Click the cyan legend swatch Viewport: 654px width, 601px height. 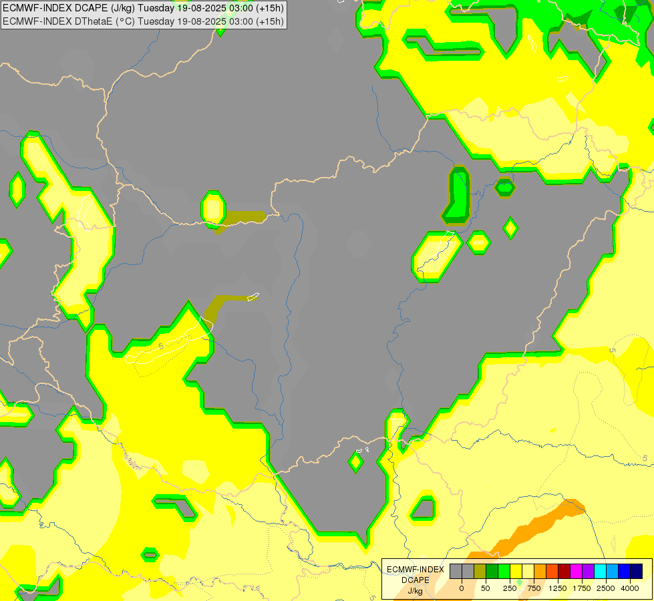tap(600, 572)
